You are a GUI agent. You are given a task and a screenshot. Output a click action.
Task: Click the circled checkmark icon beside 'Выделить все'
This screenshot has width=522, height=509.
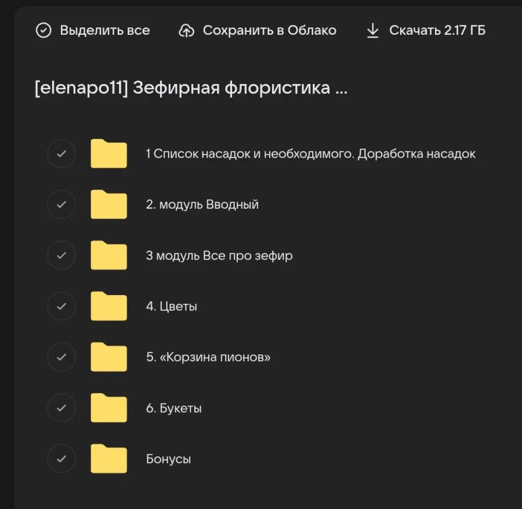click(43, 30)
